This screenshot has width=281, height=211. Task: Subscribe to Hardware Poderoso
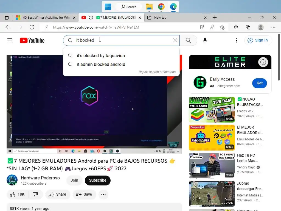coord(97,180)
